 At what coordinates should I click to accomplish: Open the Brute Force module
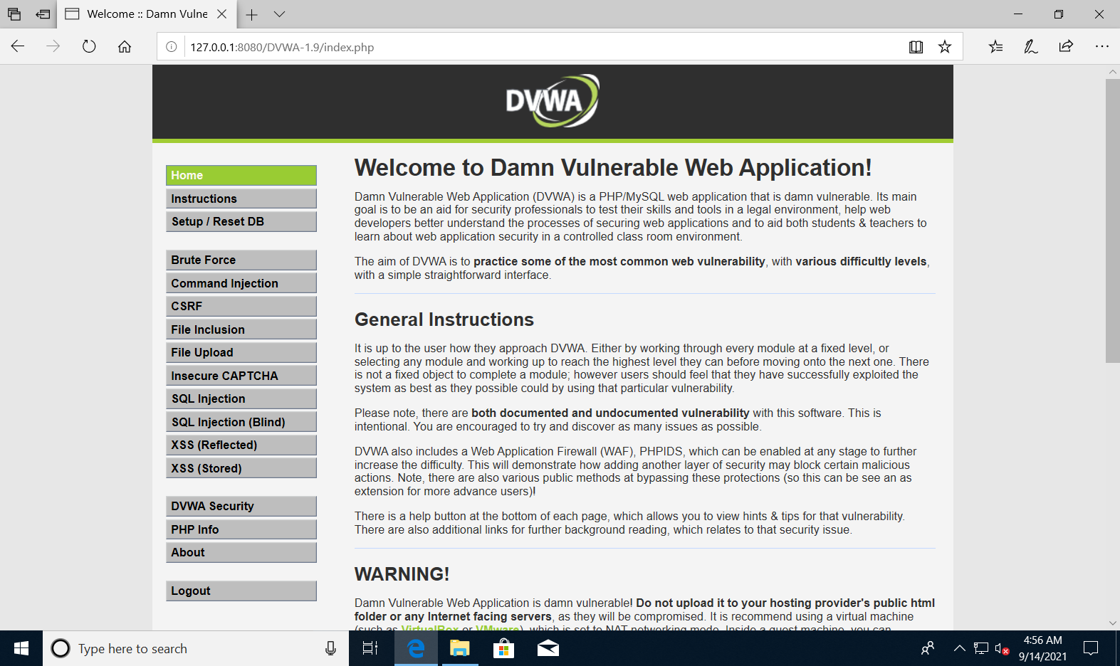[x=241, y=260]
